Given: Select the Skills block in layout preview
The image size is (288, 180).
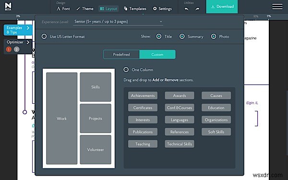Looking at the screenshot, I should pos(96,87).
